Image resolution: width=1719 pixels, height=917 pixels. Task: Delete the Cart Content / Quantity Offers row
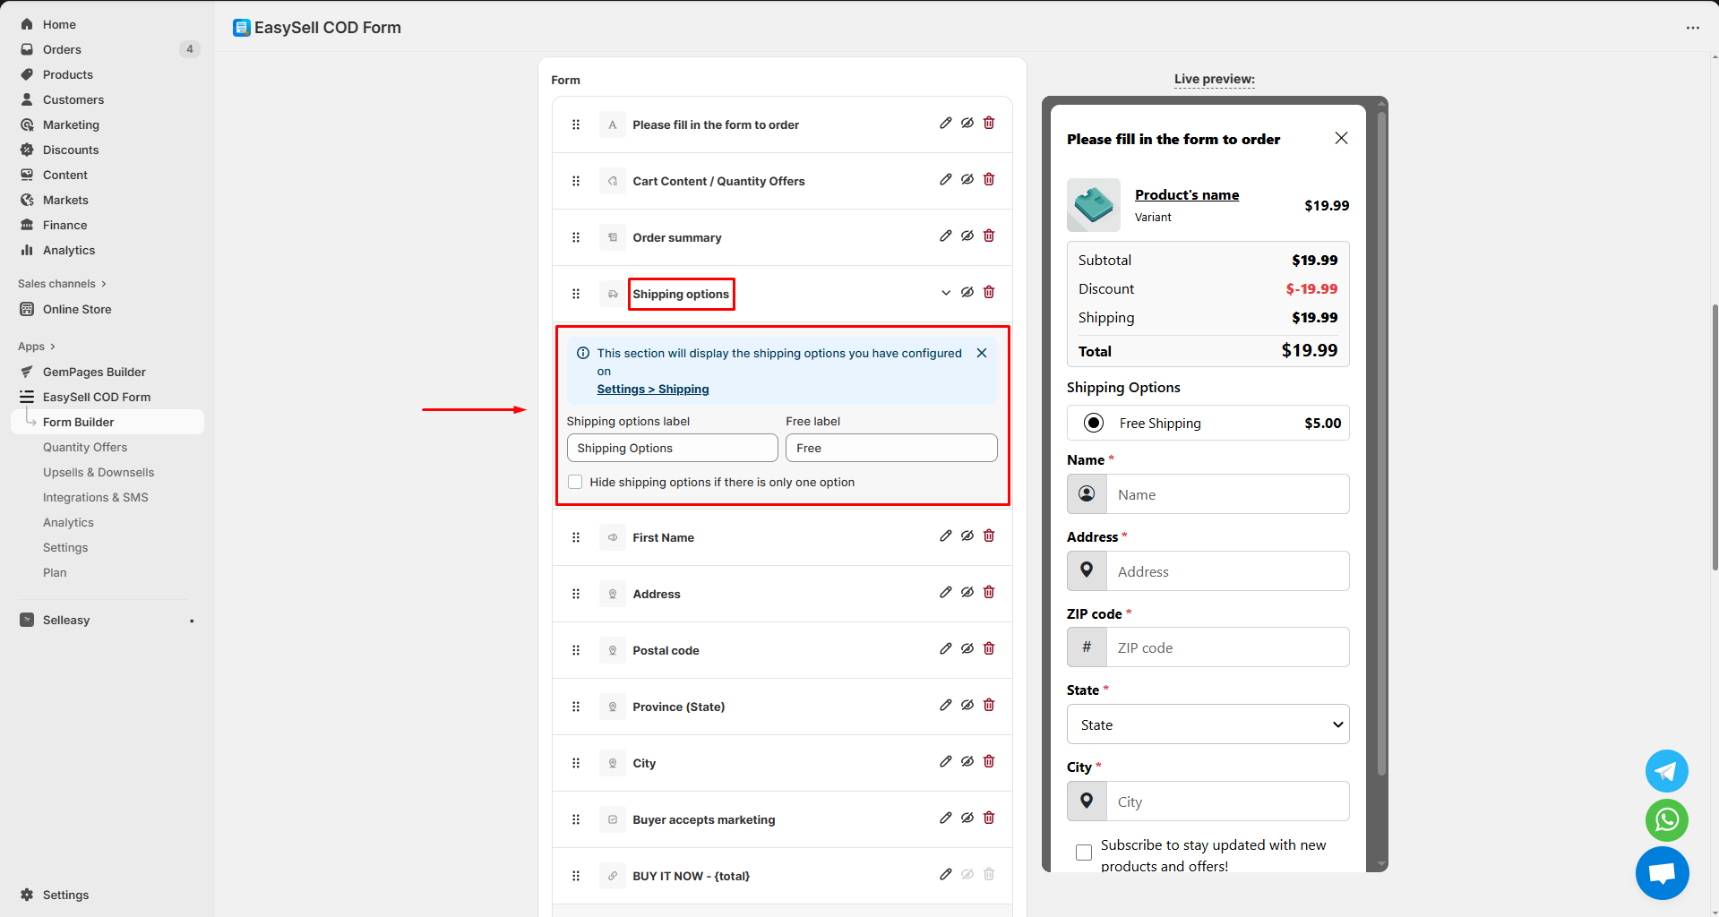tap(989, 180)
